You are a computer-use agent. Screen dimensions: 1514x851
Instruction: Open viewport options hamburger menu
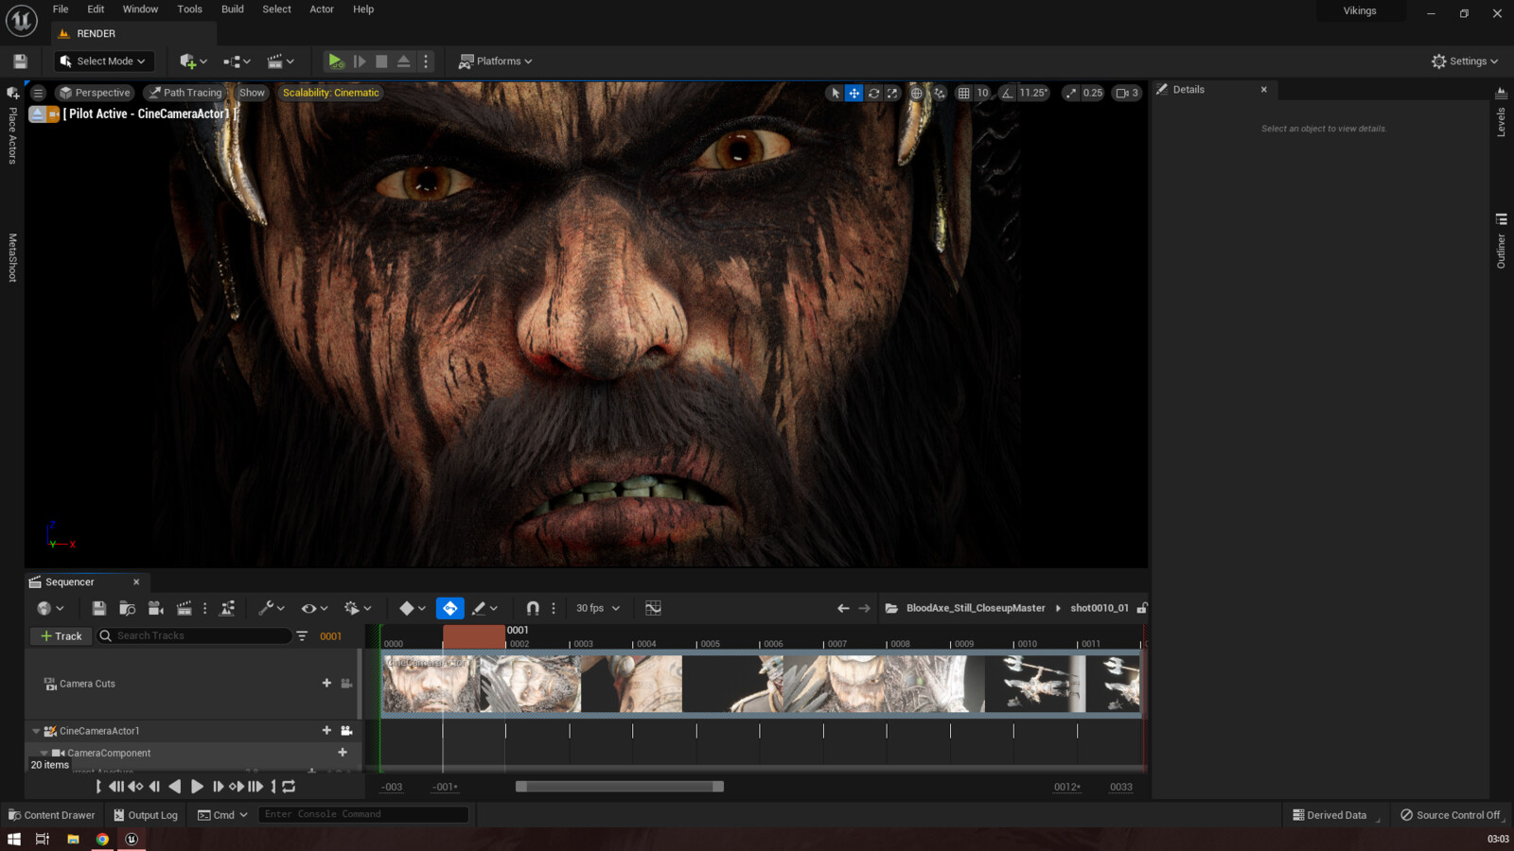38,93
